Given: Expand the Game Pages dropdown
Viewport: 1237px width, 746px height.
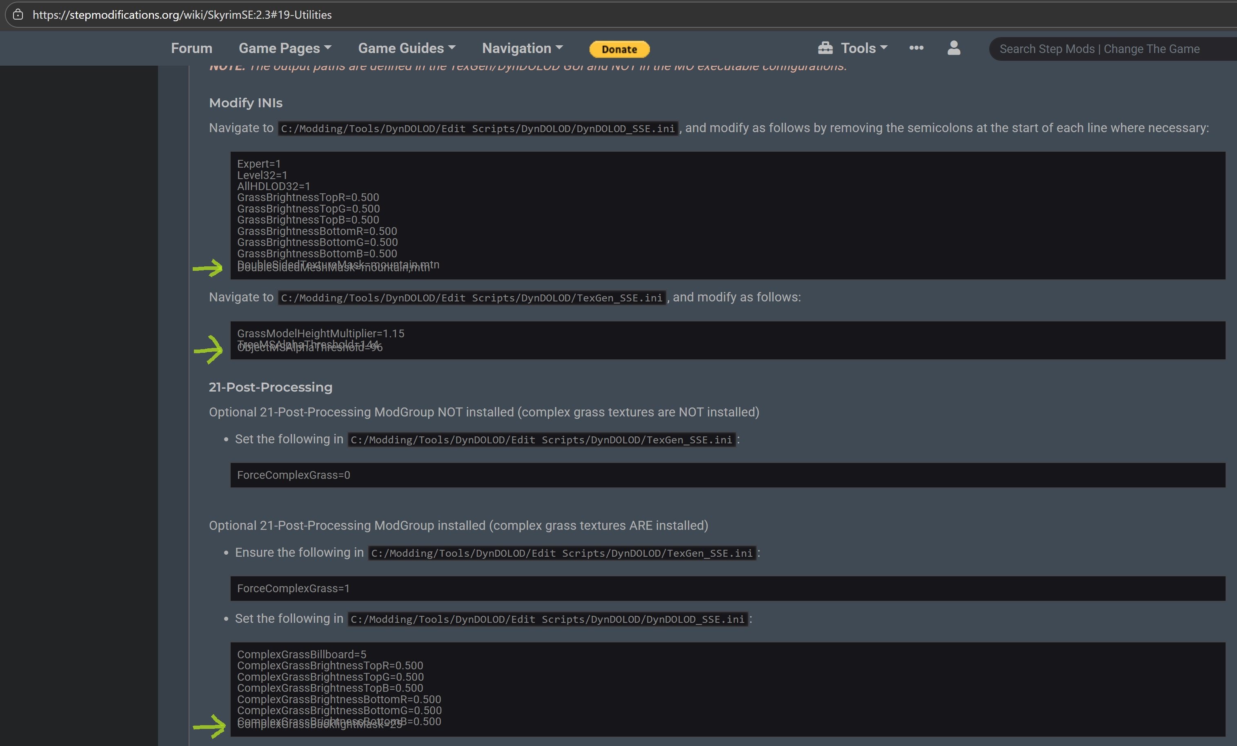Looking at the screenshot, I should (285, 48).
